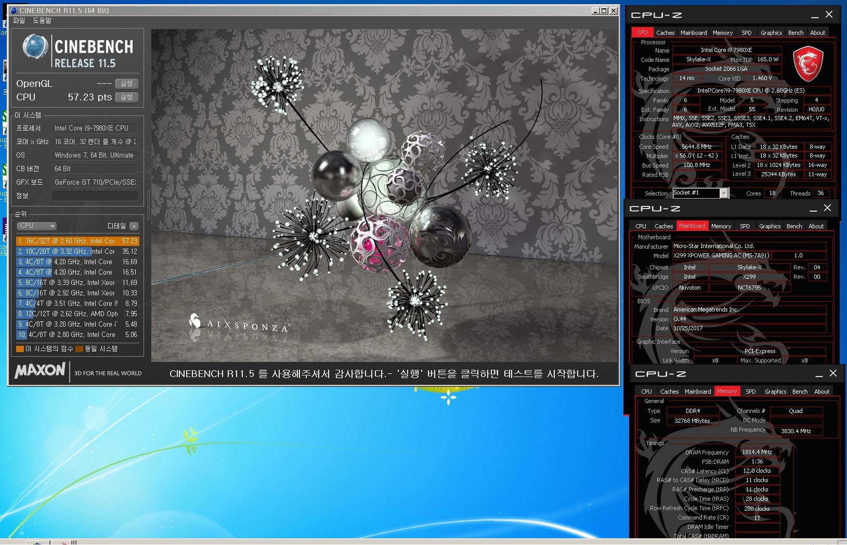
Task: Open Mainboard tab in bottom CPU-Z window
Action: [x=698, y=392]
